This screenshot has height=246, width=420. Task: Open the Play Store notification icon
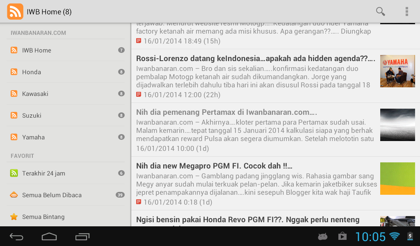click(342, 236)
